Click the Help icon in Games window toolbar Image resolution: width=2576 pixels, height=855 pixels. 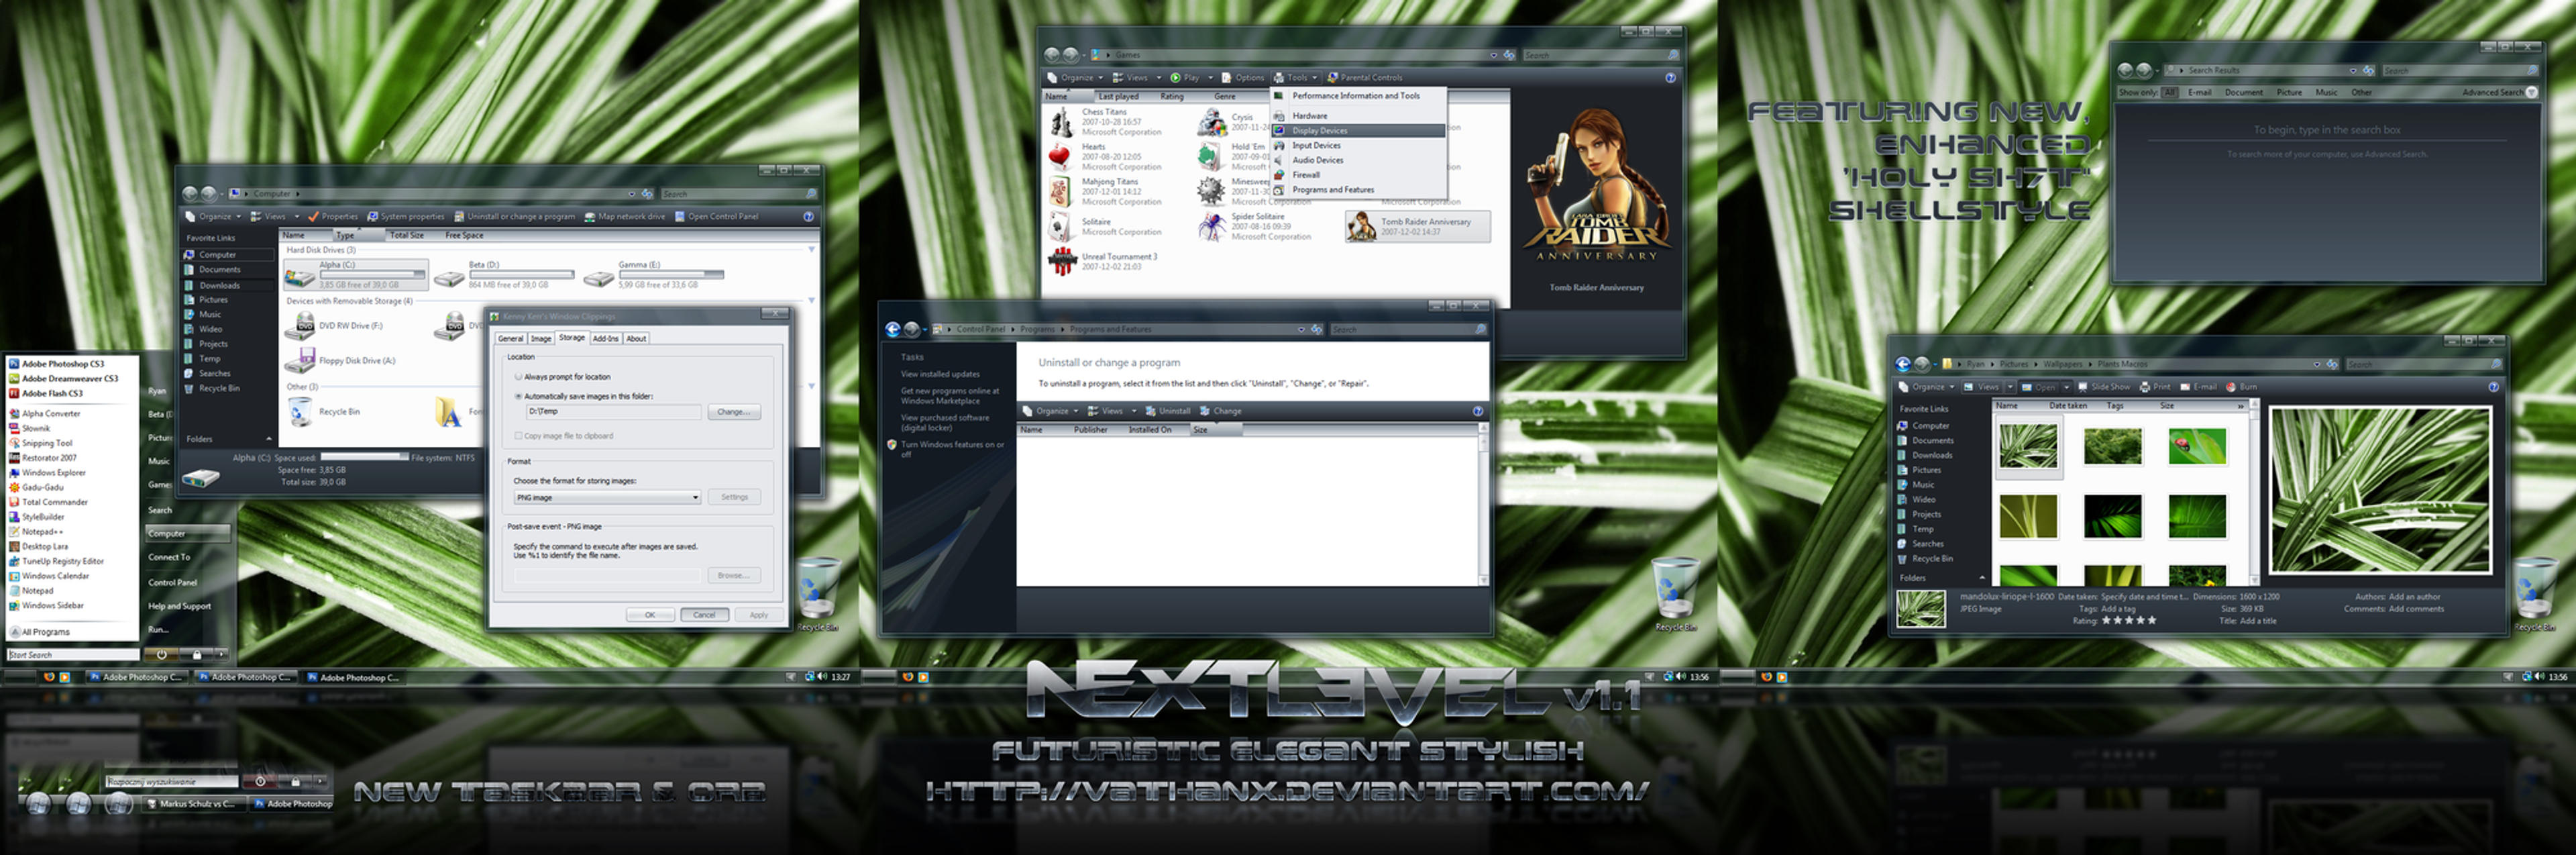pos(1670,77)
